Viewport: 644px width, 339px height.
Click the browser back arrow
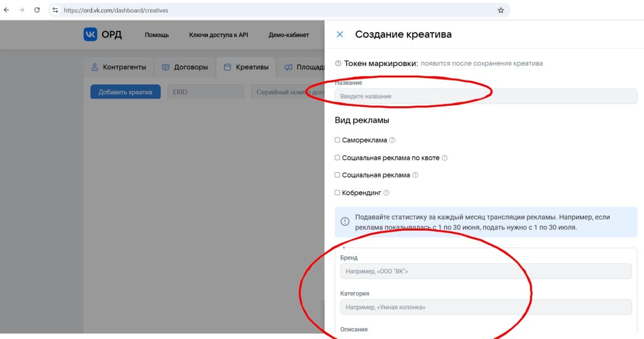click(7, 10)
